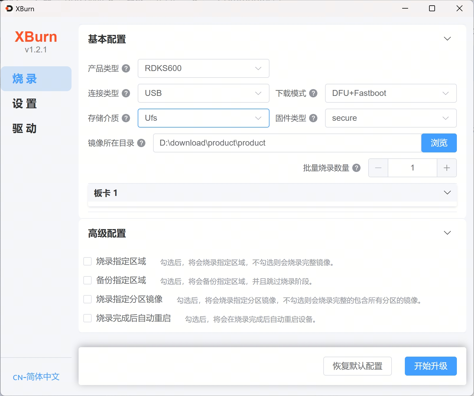
Task: Collapse the 高级配置 section chevron
Action: pyautogui.click(x=447, y=233)
